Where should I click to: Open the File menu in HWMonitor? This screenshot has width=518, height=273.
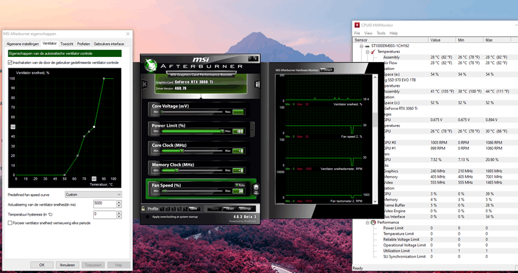[x=357, y=34]
